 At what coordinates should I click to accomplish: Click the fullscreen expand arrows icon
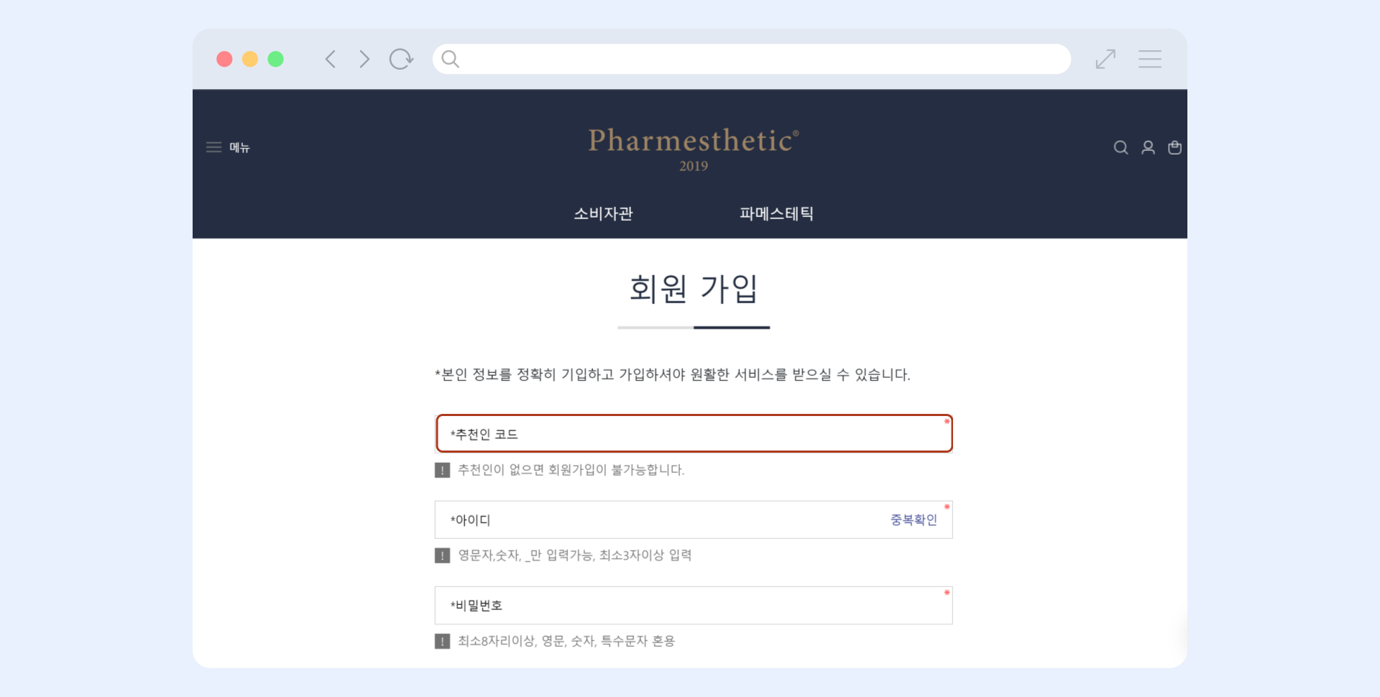click(x=1105, y=59)
